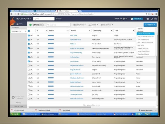Viewport: 165px width, 124px height.
Task: Click the green Candidates status circle
Action: pyautogui.click(x=31, y=25)
